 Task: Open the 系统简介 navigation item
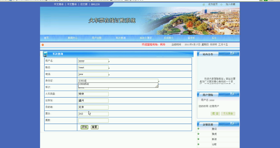169,38
